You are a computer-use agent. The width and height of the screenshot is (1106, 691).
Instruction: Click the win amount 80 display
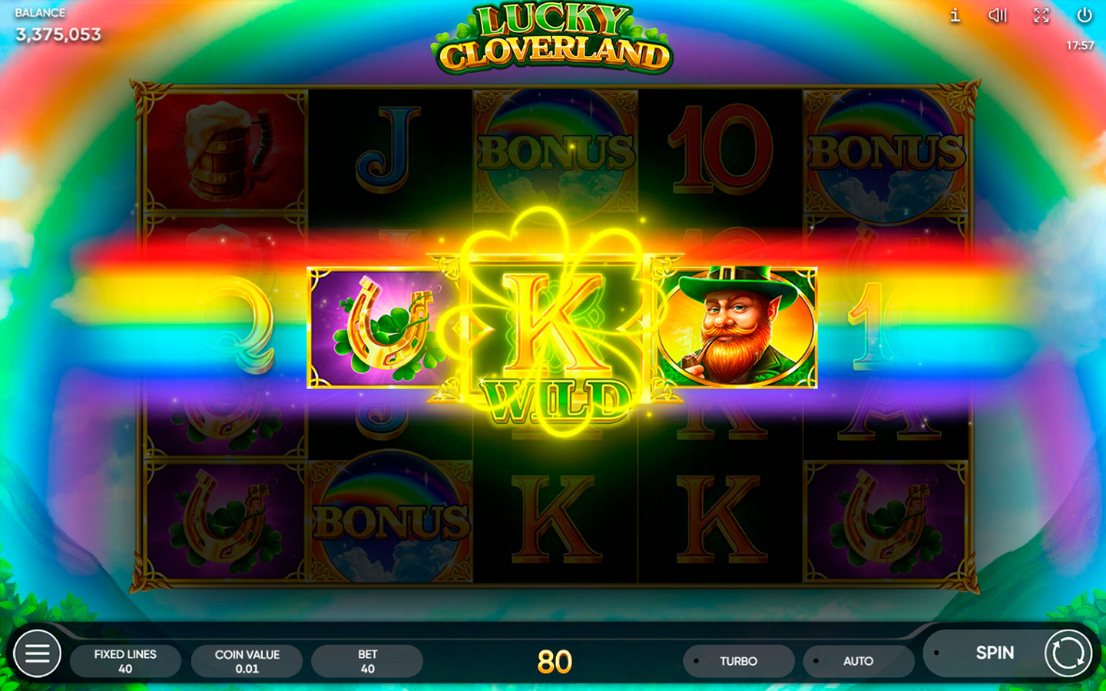555,662
